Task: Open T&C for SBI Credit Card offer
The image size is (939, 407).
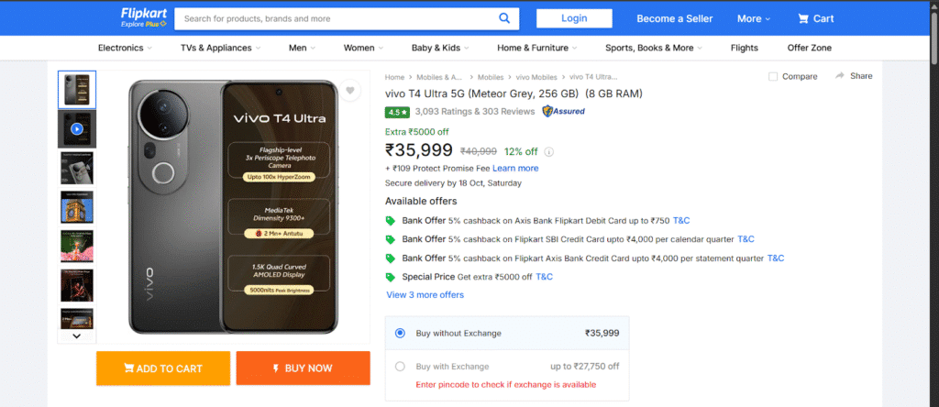Action: (746, 239)
